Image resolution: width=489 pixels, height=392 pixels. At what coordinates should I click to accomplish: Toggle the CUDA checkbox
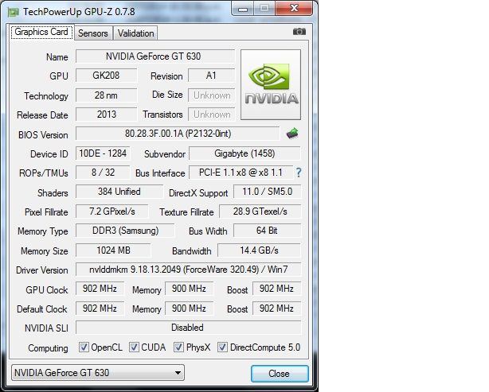tap(134, 347)
